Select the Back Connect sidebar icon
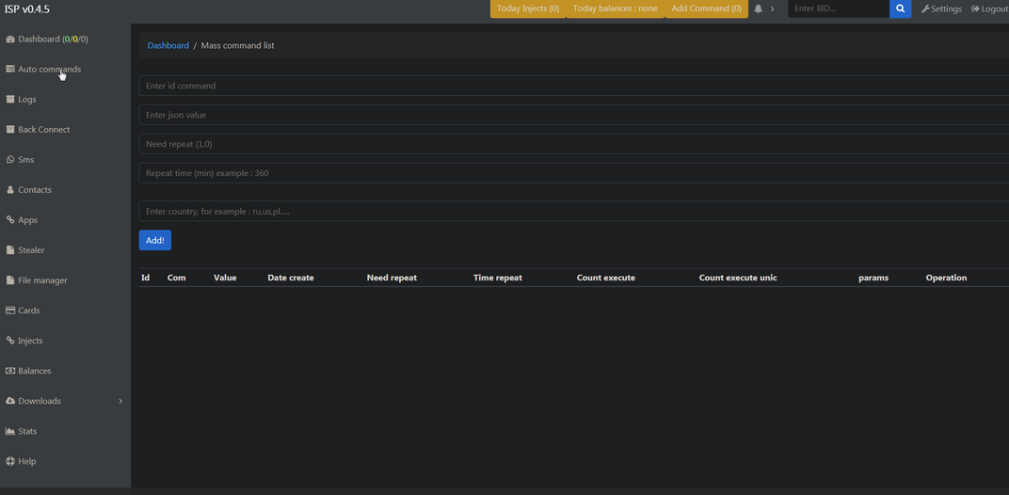1009x495 pixels. tap(10, 130)
